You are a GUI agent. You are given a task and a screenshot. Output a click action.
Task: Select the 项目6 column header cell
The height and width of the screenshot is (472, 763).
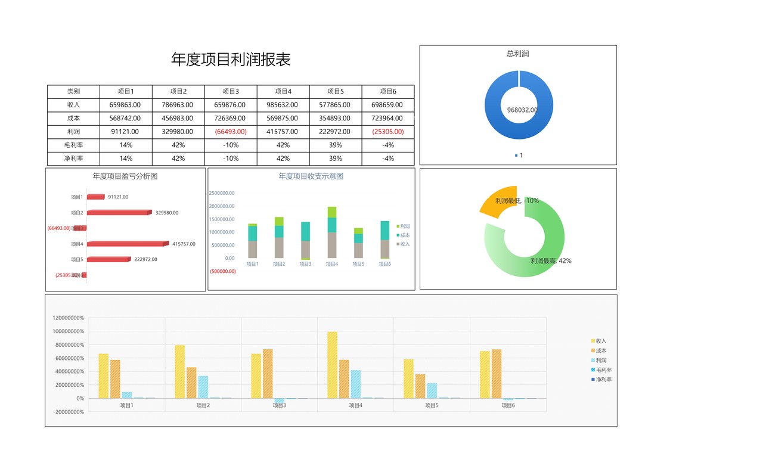pos(387,92)
